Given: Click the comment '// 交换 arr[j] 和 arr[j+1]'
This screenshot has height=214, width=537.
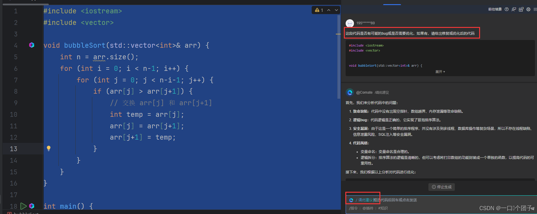Looking at the screenshot, I should tap(161, 103).
